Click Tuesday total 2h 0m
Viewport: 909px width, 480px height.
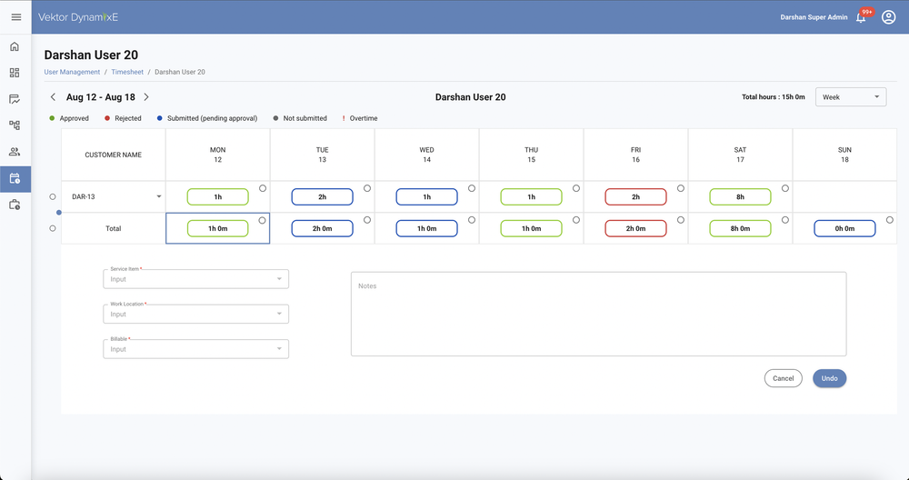click(x=323, y=228)
